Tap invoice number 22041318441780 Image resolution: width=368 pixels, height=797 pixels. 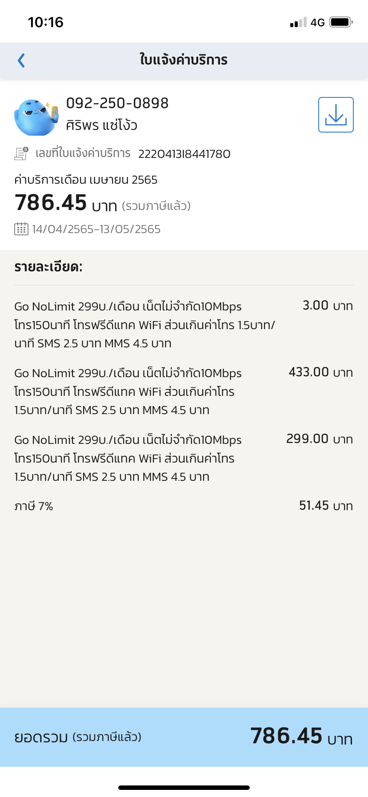(x=184, y=154)
